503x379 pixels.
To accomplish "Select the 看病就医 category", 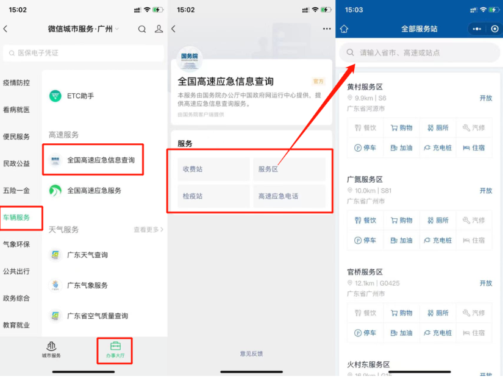I will coord(16,110).
